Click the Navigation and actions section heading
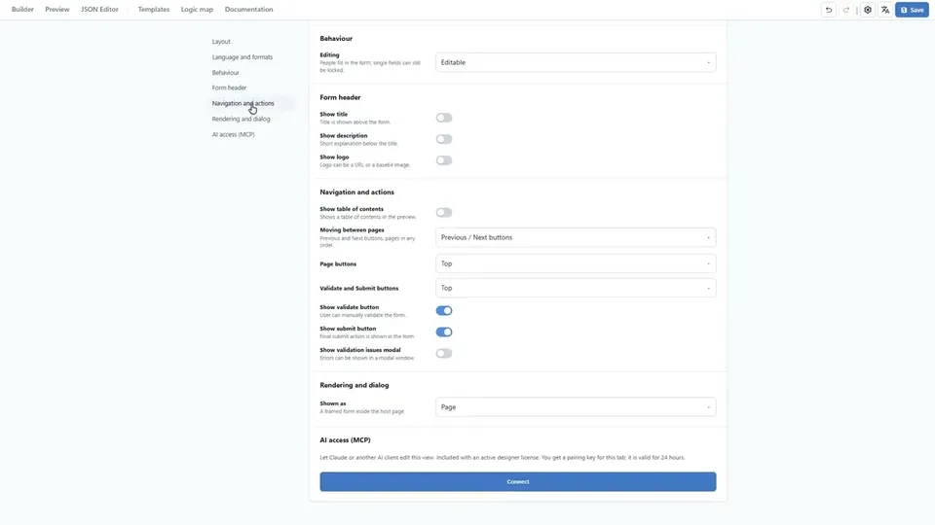935x525 pixels. 356,192
